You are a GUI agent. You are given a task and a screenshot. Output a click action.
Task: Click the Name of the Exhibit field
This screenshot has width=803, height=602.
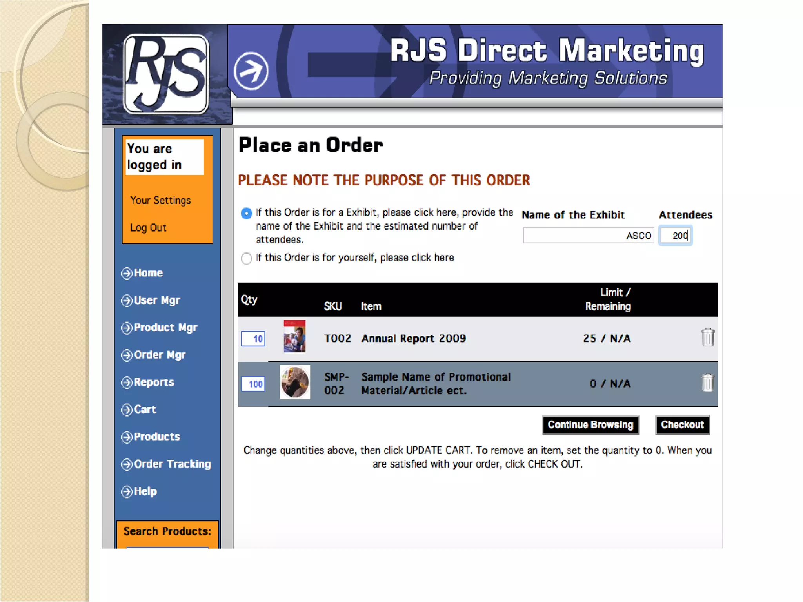tap(588, 236)
